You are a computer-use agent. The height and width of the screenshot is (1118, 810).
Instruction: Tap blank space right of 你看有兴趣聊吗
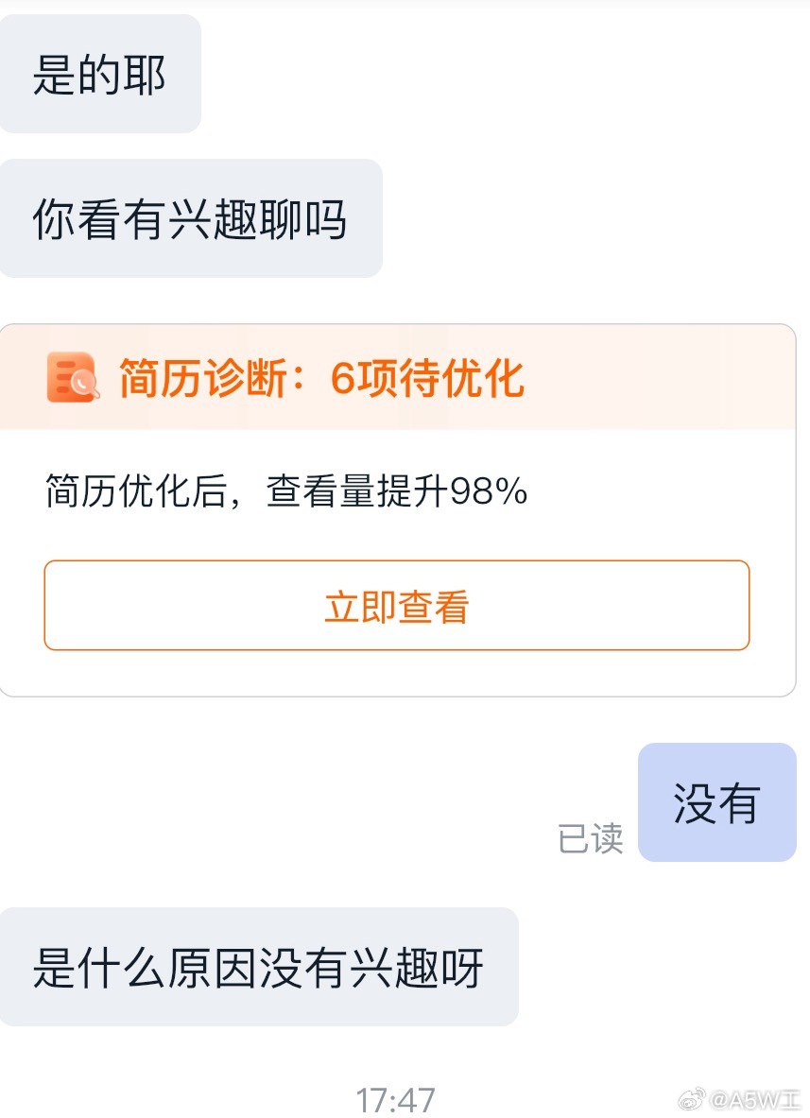[595, 219]
